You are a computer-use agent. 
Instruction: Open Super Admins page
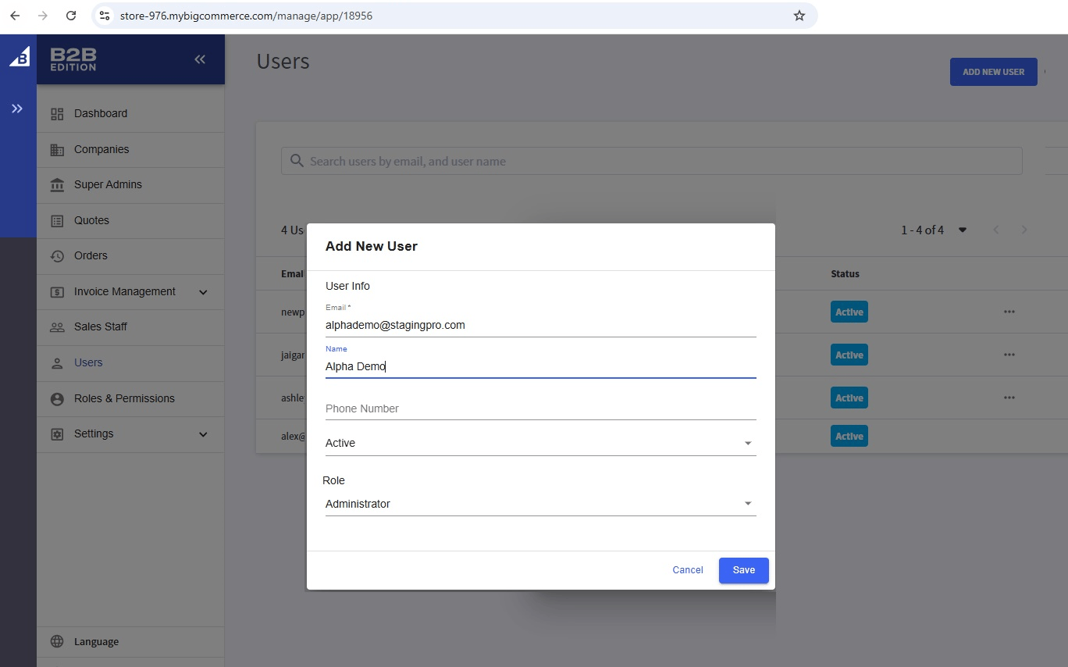[130, 185]
